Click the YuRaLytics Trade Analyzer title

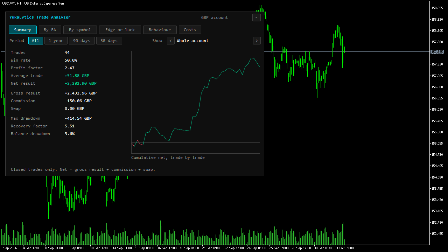click(40, 17)
